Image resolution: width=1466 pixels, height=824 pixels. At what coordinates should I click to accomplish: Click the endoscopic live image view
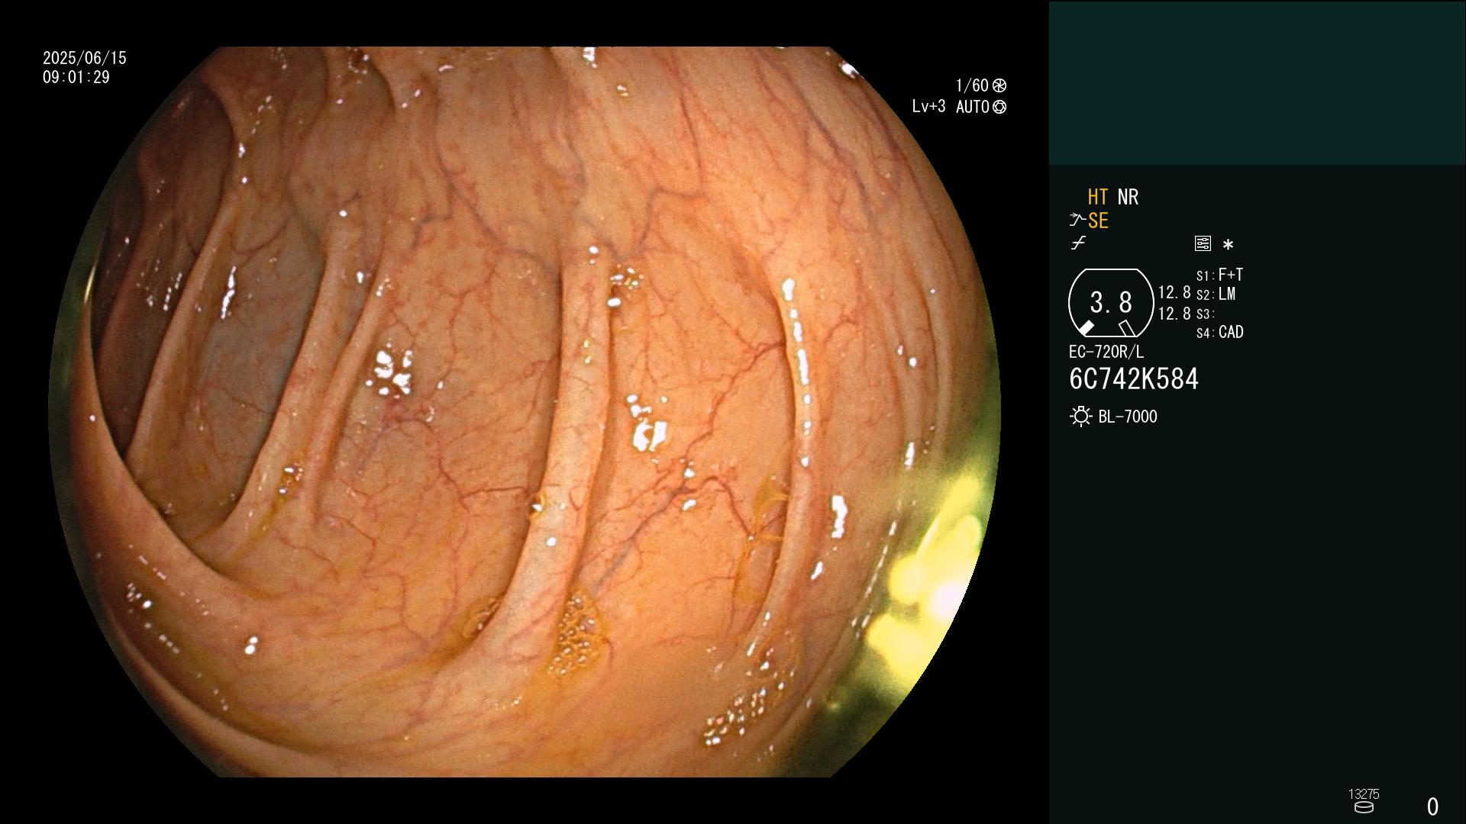pos(525,412)
